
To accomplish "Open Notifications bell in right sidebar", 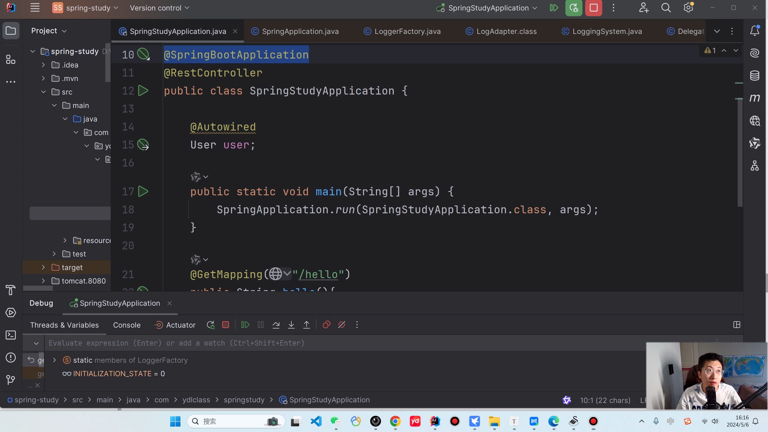I will (754, 31).
